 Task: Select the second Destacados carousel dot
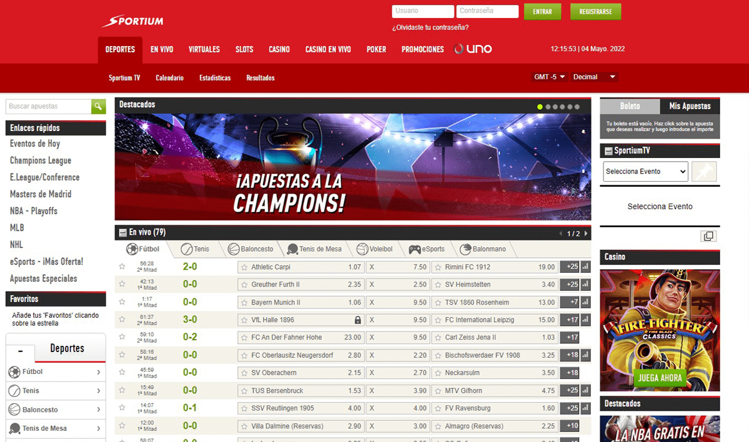(548, 107)
